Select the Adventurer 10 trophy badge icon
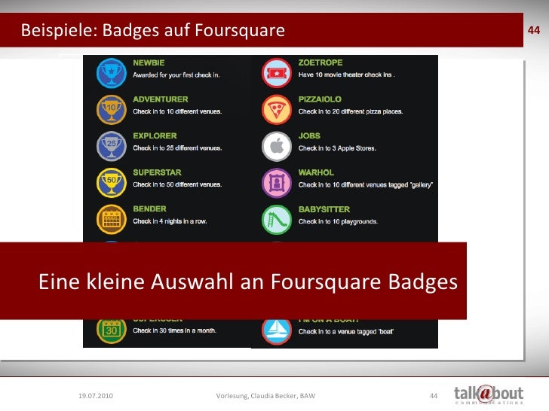This screenshot has height=411, width=549. 112,110
